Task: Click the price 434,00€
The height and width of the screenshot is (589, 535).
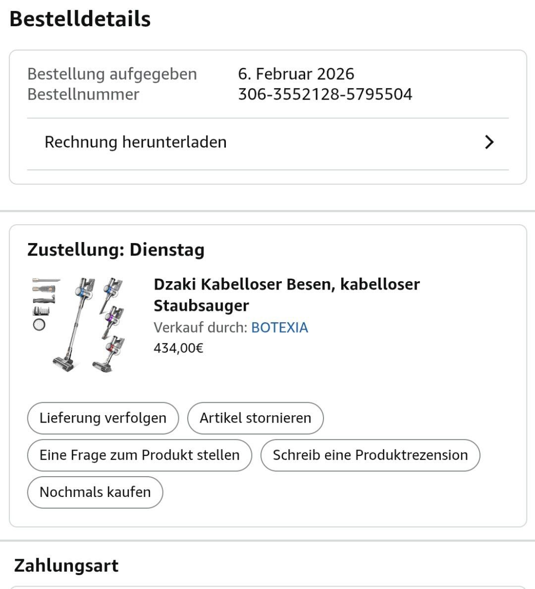Action: point(178,348)
